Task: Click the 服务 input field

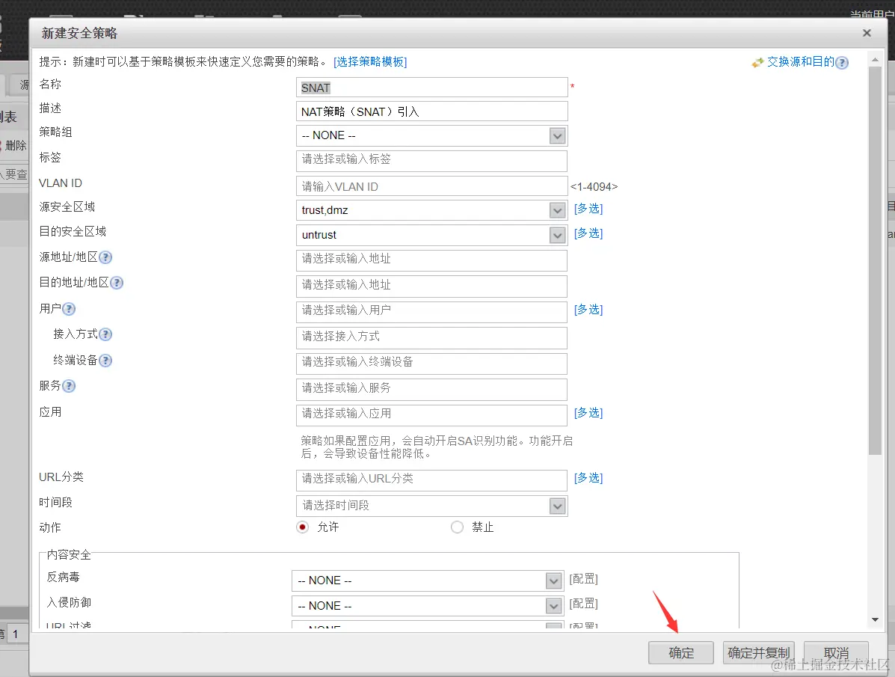Action: tap(431, 390)
